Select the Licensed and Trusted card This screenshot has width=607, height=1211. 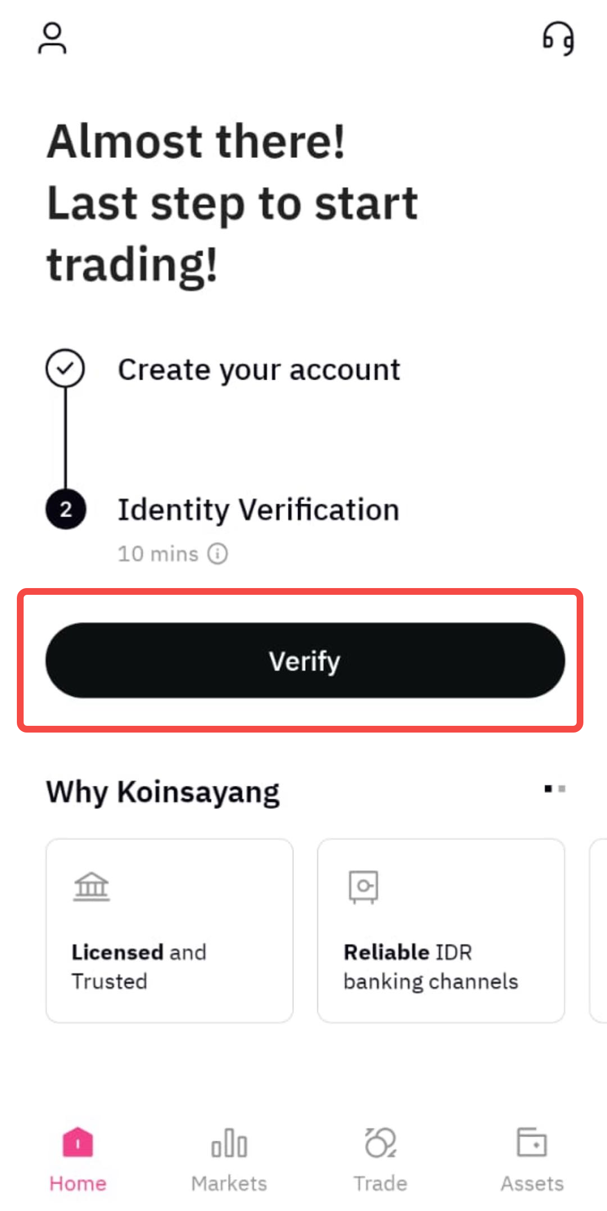(169, 930)
